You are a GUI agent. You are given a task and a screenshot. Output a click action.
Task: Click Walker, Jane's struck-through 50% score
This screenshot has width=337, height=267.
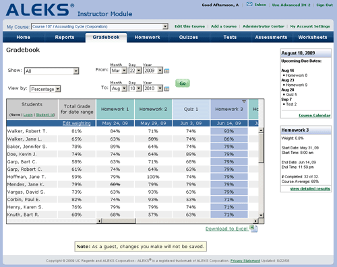[x=153, y=139]
